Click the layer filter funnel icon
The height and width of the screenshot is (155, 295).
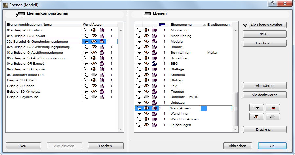(x=245, y=25)
